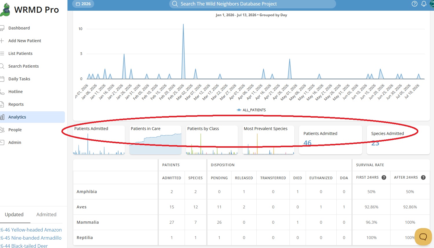Switch to the Admitted tab
This screenshot has height=248, width=434.
click(x=46, y=214)
